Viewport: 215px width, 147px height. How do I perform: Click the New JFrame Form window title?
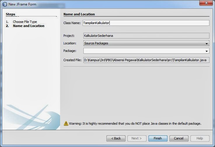click(x=22, y=4)
